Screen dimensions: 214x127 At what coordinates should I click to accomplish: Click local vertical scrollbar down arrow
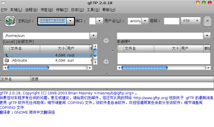[x=95, y=62]
